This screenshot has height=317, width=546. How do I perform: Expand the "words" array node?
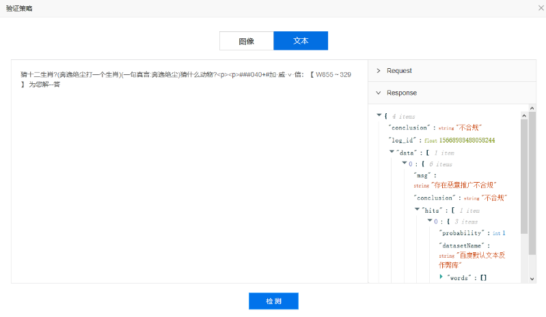441,277
